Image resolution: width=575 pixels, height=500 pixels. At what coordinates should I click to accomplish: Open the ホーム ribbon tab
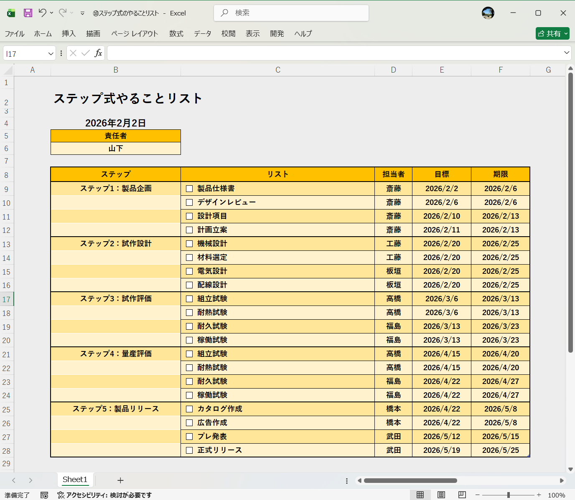(42, 33)
